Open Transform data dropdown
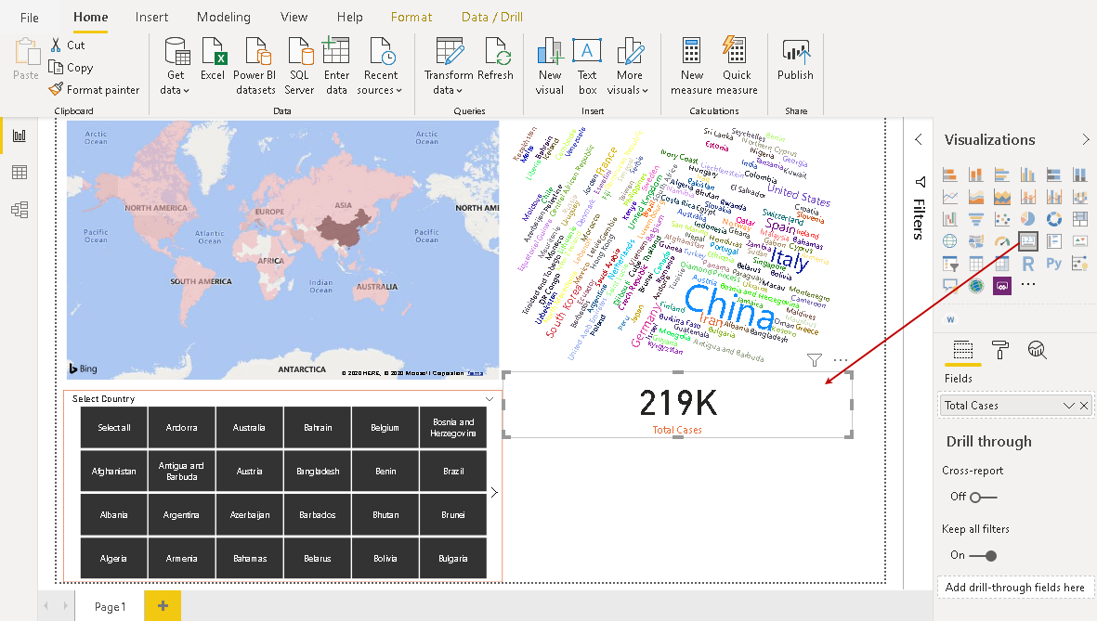This screenshot has width=1097, height=621. tap(449, 67)
